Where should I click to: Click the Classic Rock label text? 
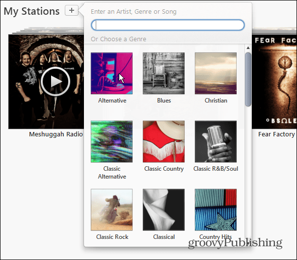pyautogui.click(x=112, y=237)
